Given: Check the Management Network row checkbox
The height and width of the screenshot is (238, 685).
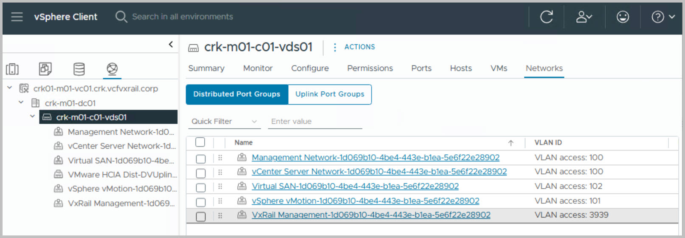Looking at the screenshot, I should [200, 159].
